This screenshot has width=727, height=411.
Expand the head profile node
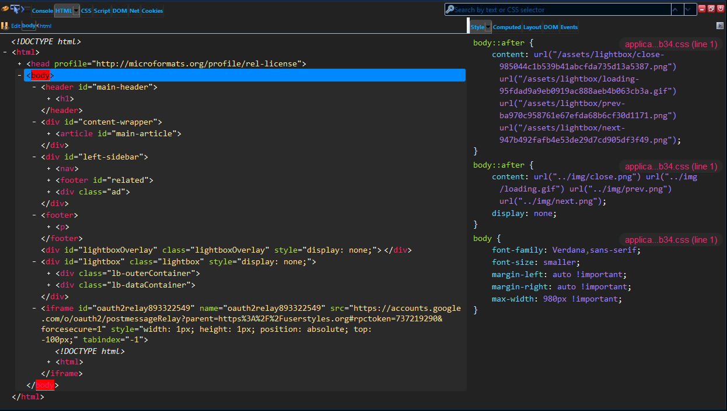20,64
